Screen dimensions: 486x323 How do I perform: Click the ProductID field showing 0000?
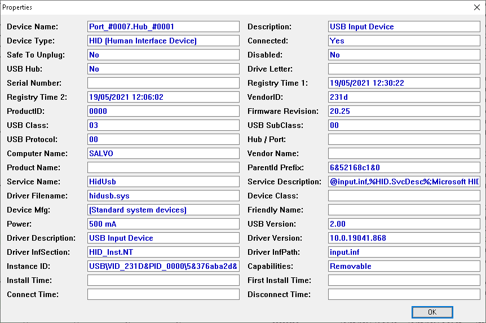pyautogui.click(x=164, y=111)
